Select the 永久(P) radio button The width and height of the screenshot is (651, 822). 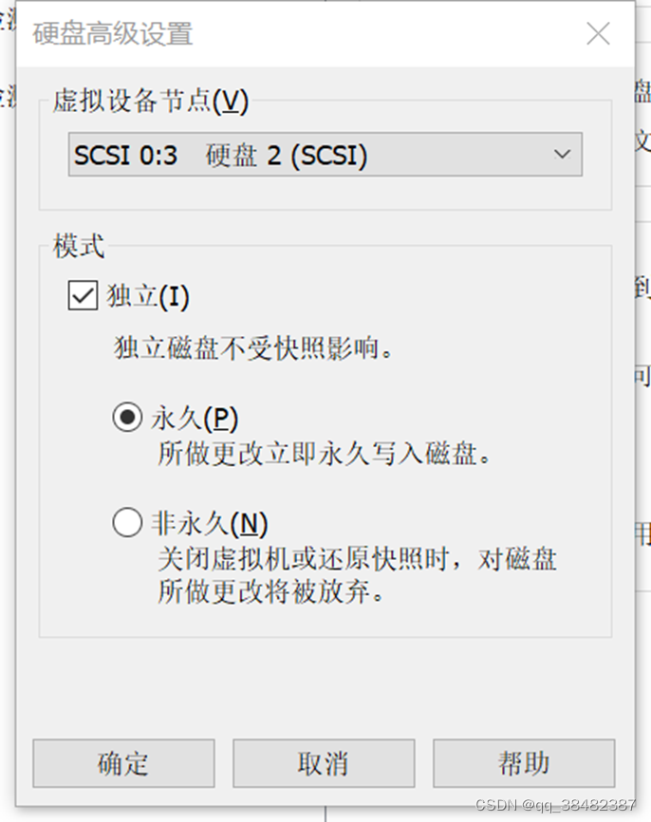coord(127,418)
